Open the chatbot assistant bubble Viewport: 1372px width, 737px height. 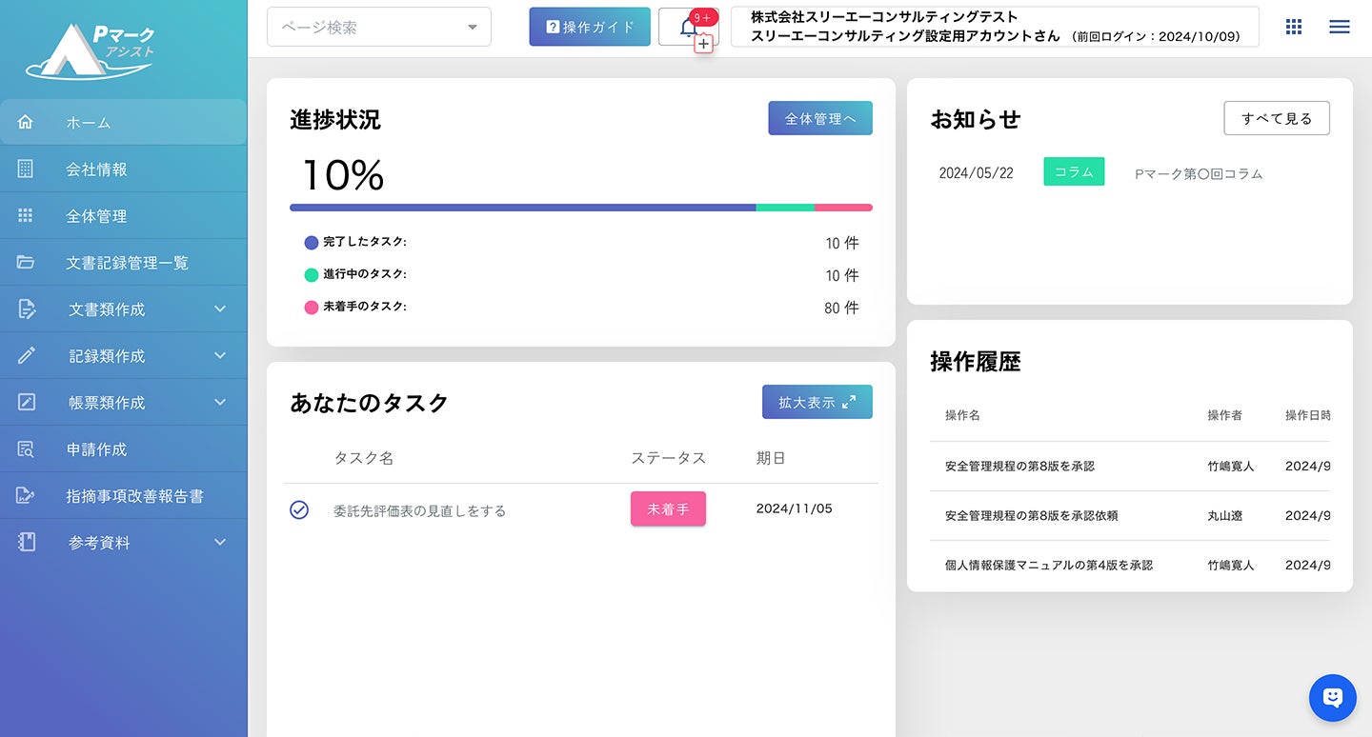click(1332, 698)
